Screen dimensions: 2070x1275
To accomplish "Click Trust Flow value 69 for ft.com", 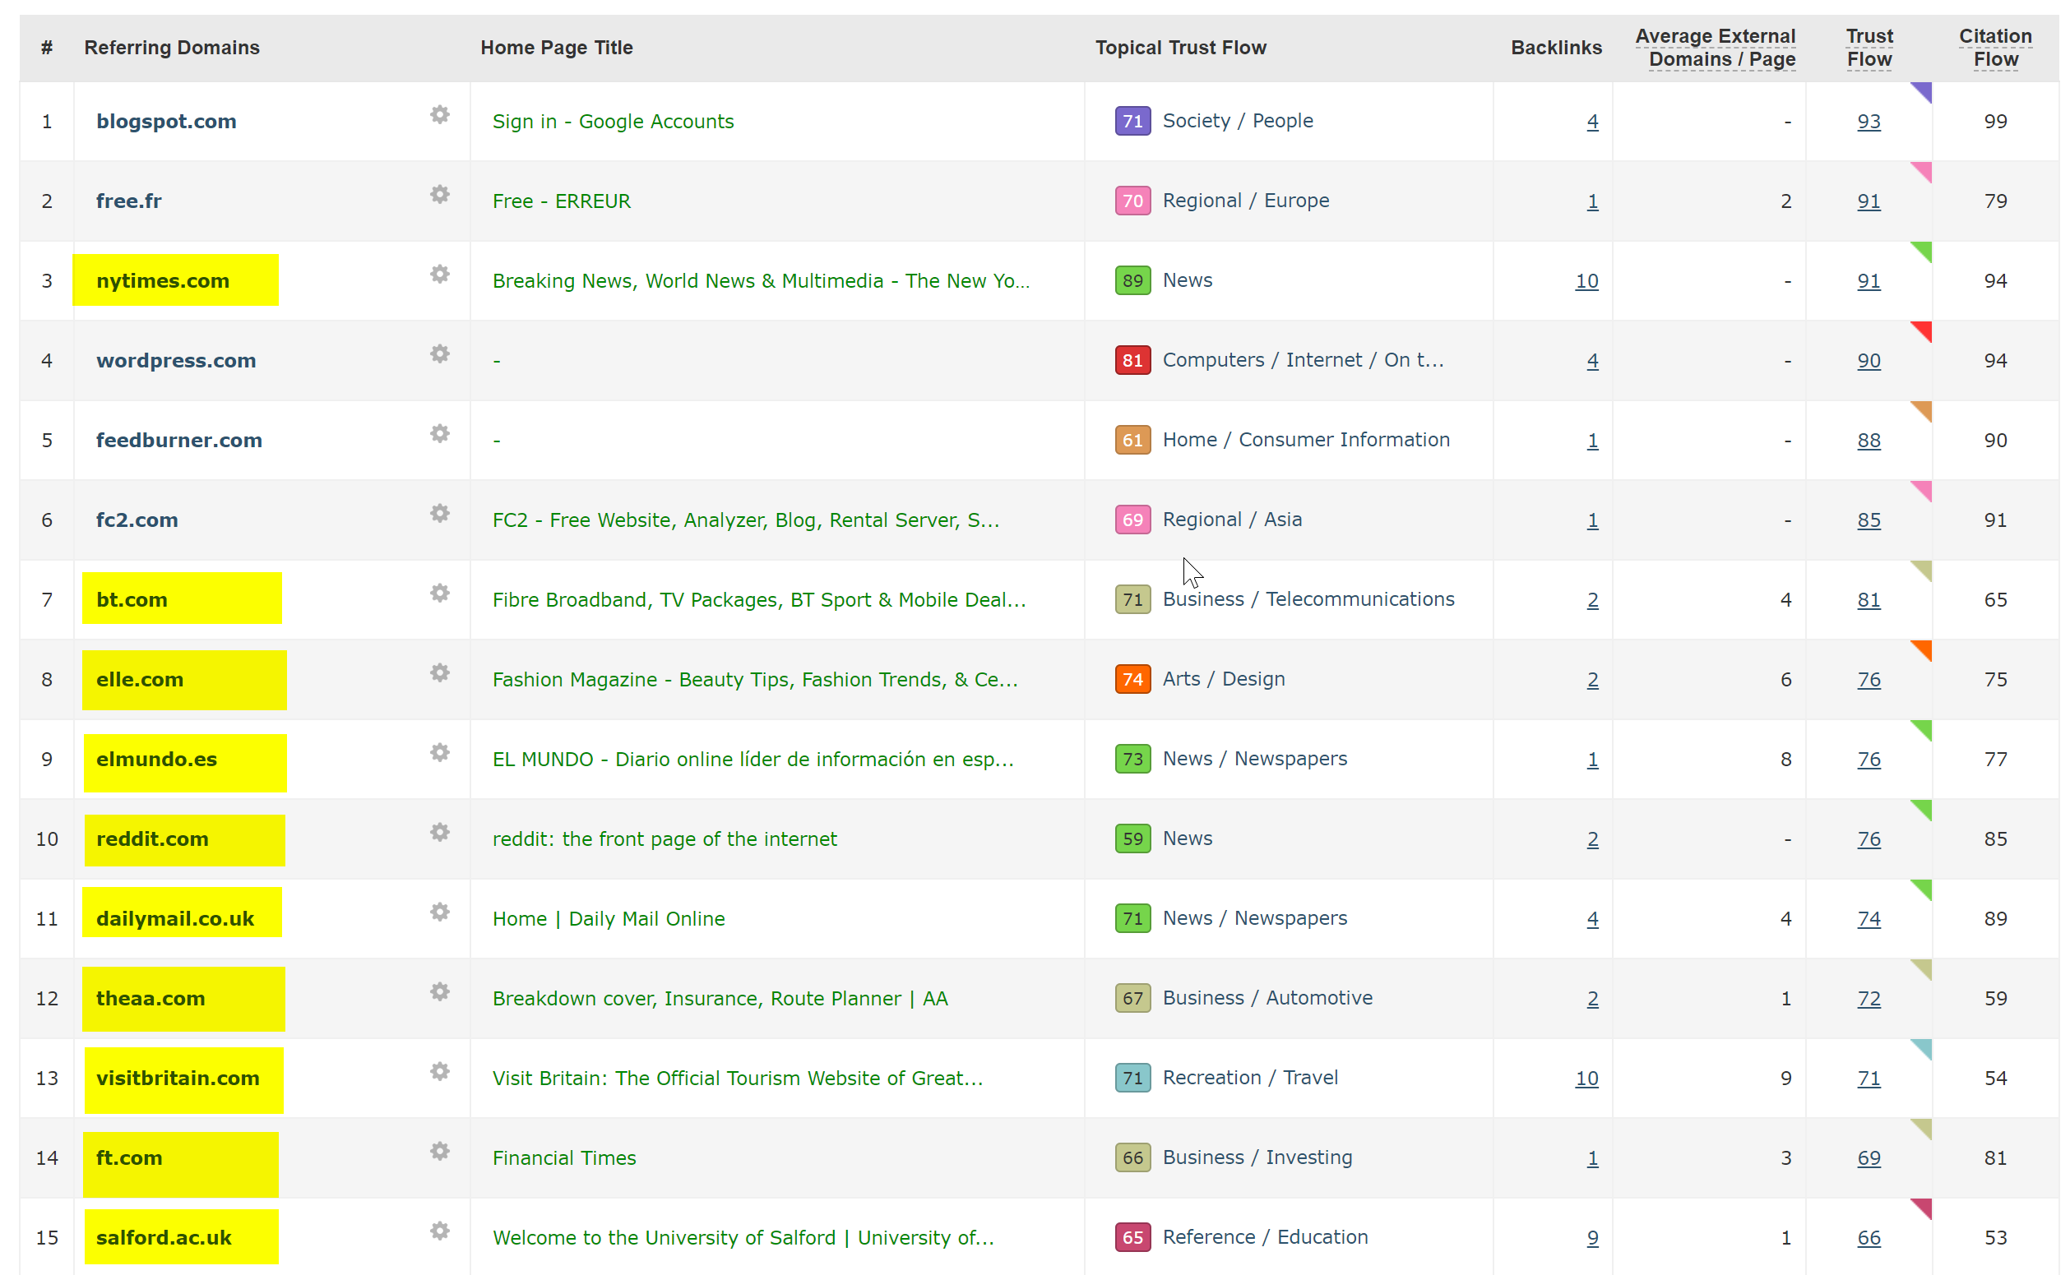I will coord(1869,1158).
